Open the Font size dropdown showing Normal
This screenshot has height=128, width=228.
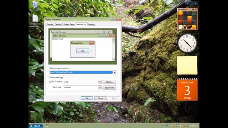(x=100, y=87)
